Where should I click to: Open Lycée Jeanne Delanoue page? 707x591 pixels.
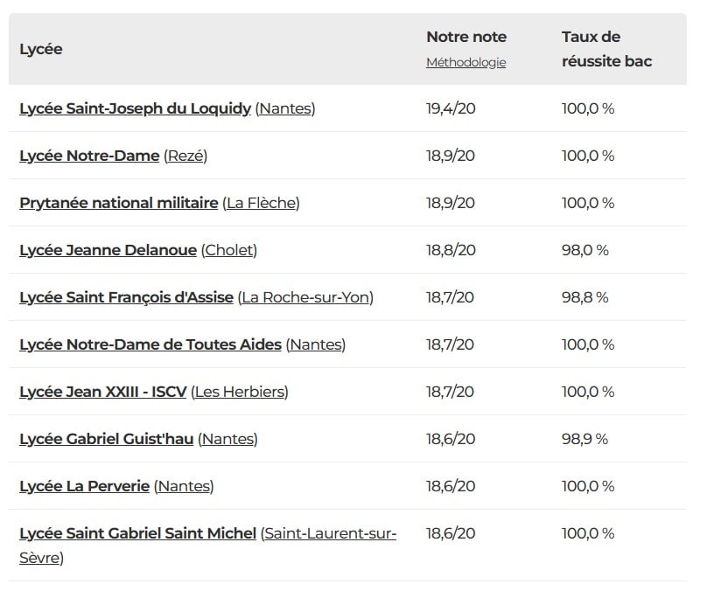[108, 250]
